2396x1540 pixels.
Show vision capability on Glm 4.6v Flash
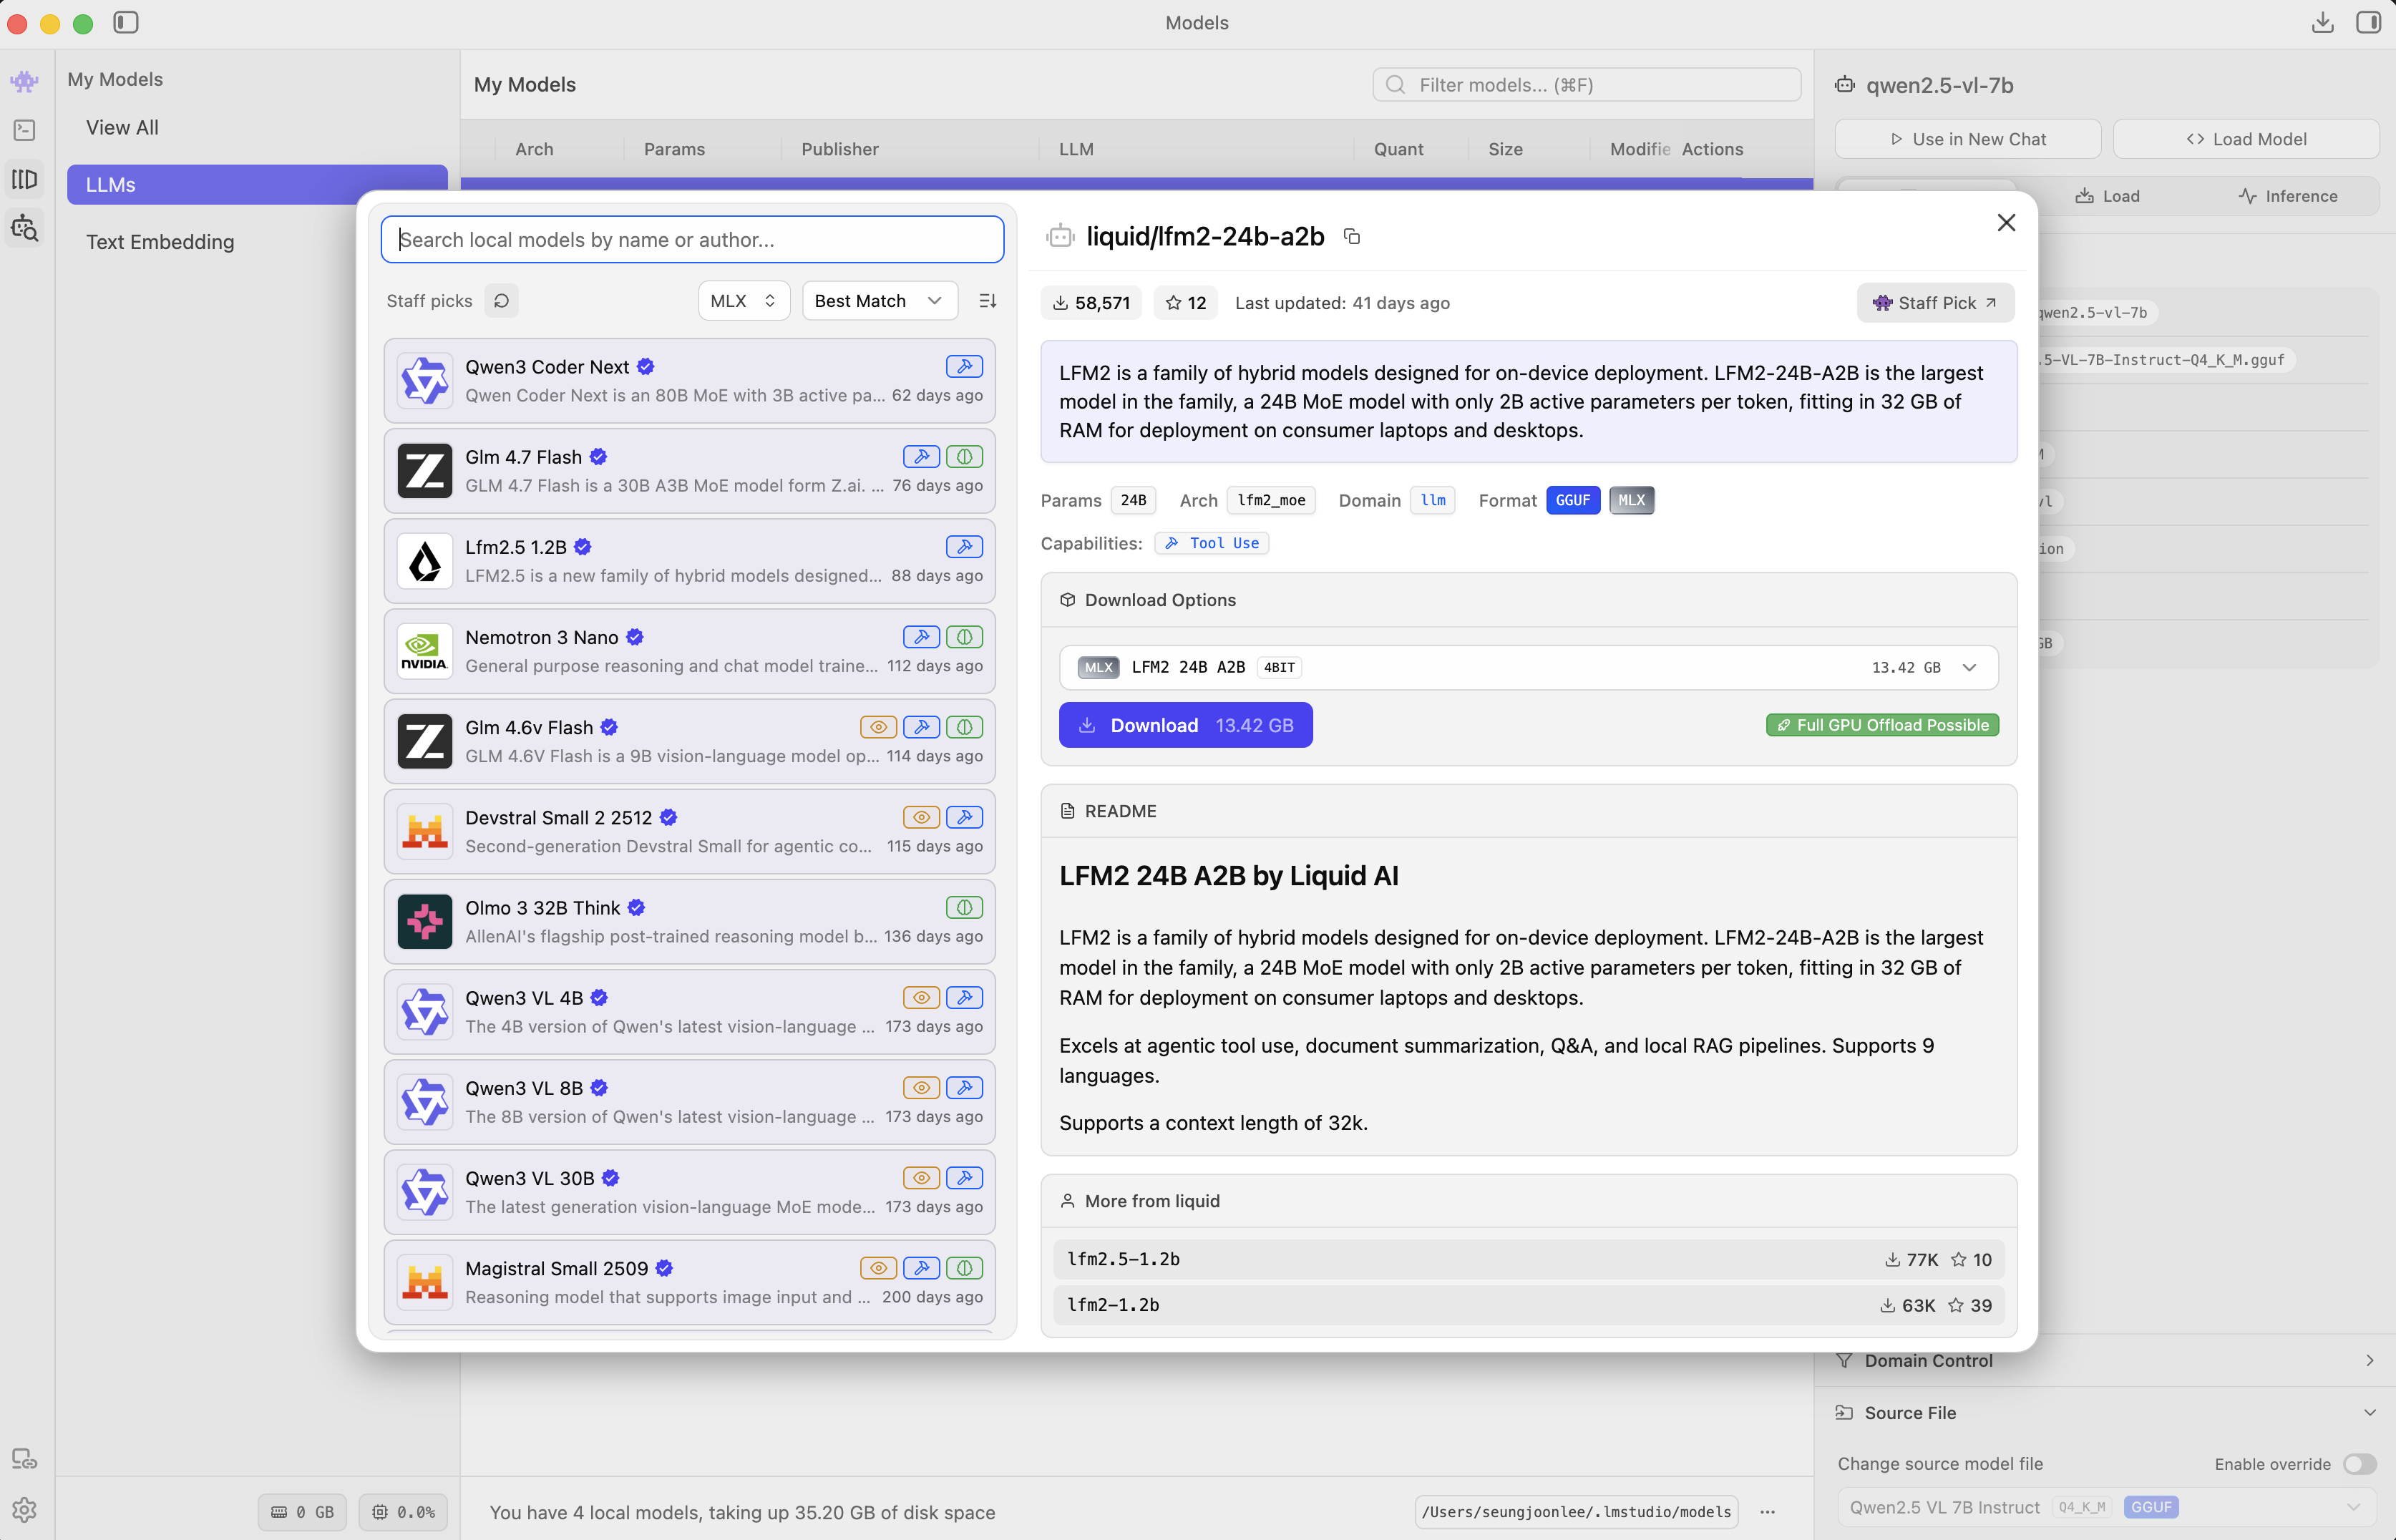[x=878, y=727]
